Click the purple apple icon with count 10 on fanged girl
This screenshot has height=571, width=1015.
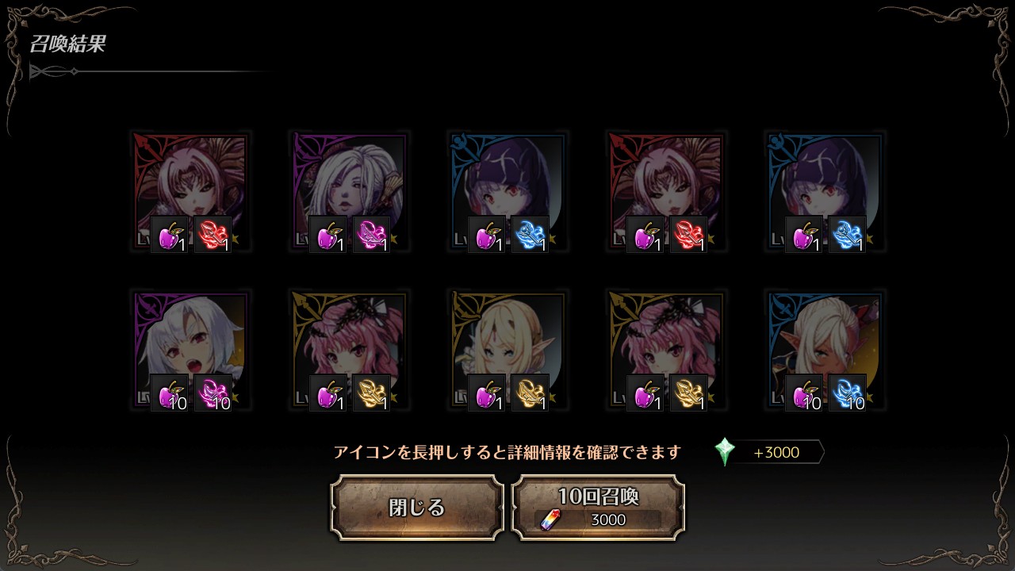(x=170, y=393)
